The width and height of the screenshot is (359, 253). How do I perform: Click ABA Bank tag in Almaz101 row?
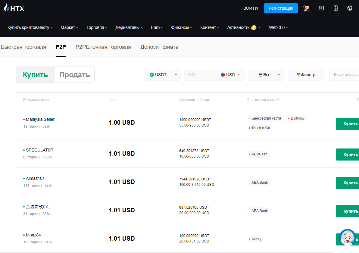[258, 183]
